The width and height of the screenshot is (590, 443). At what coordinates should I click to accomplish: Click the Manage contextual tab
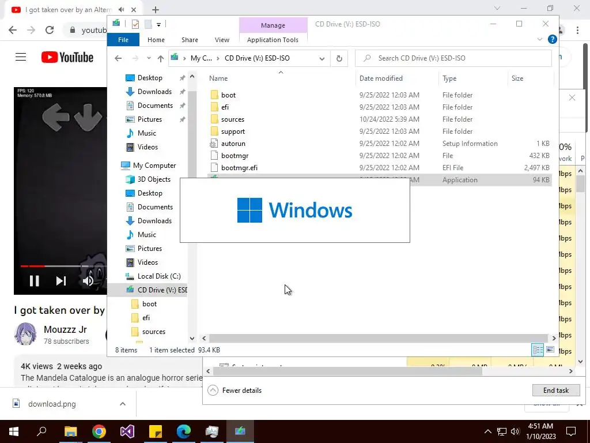pos(273,25)
